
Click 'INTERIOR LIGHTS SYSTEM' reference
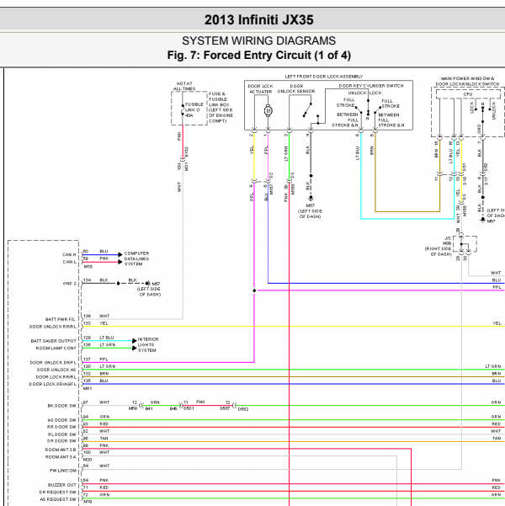(148, 344)
